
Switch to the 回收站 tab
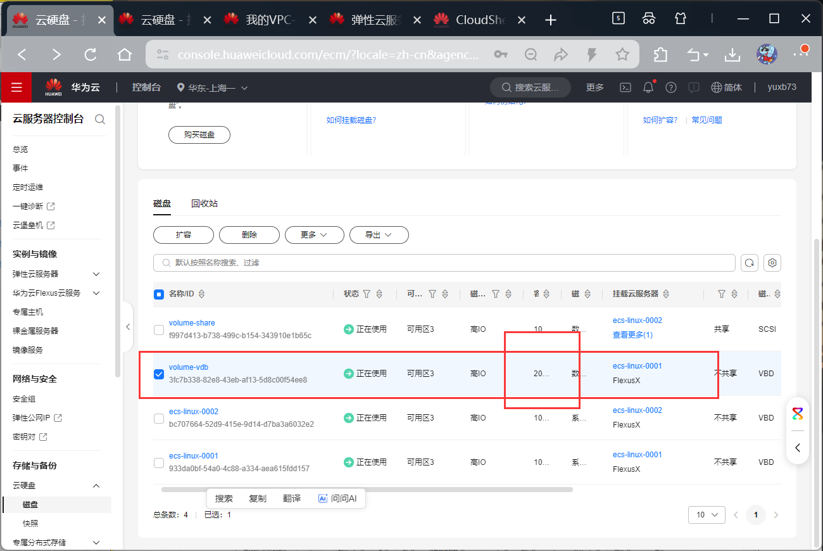coord(204,203)
